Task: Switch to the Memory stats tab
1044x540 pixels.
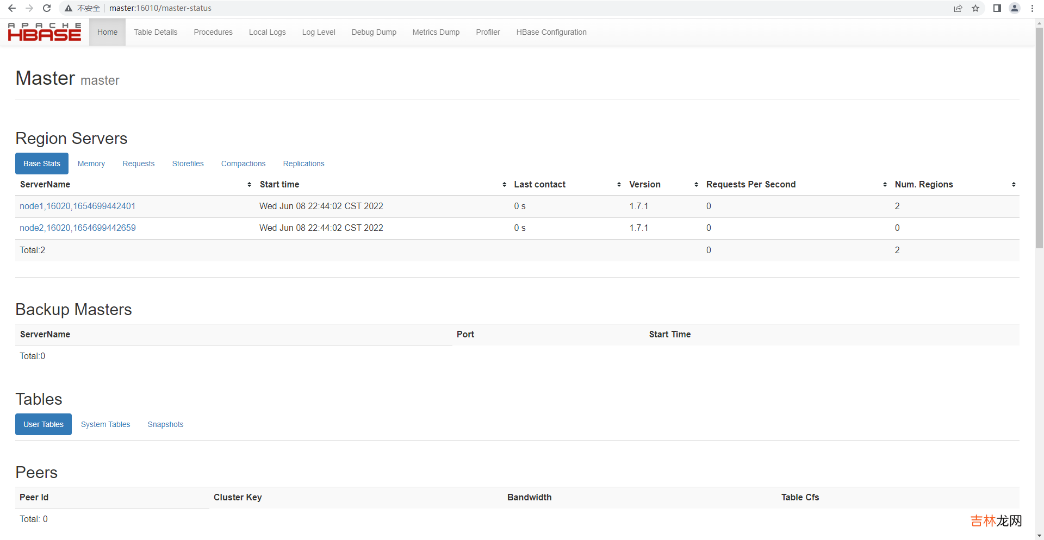Action: click(91, 164)
